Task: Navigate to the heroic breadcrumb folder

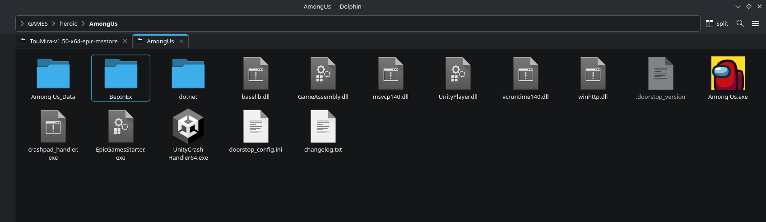Action: (69, 23)
